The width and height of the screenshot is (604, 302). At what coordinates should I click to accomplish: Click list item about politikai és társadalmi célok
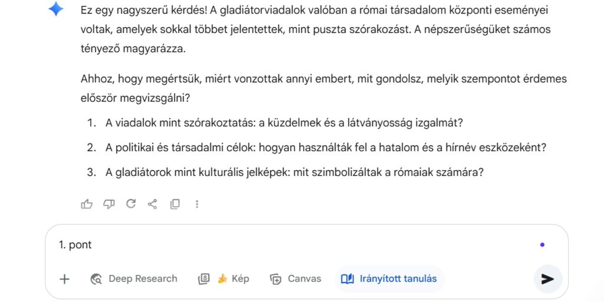coord(326,148)
